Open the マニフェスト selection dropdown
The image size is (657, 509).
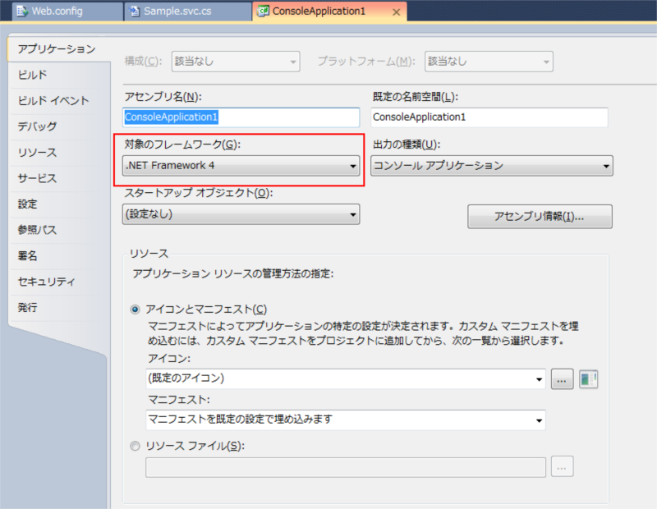(346, 420)
